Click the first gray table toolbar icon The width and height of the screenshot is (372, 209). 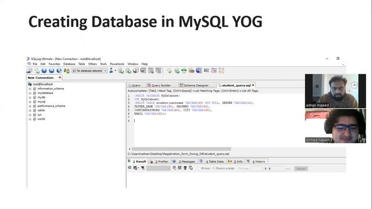pyautogui.click(x=143, y=71)
